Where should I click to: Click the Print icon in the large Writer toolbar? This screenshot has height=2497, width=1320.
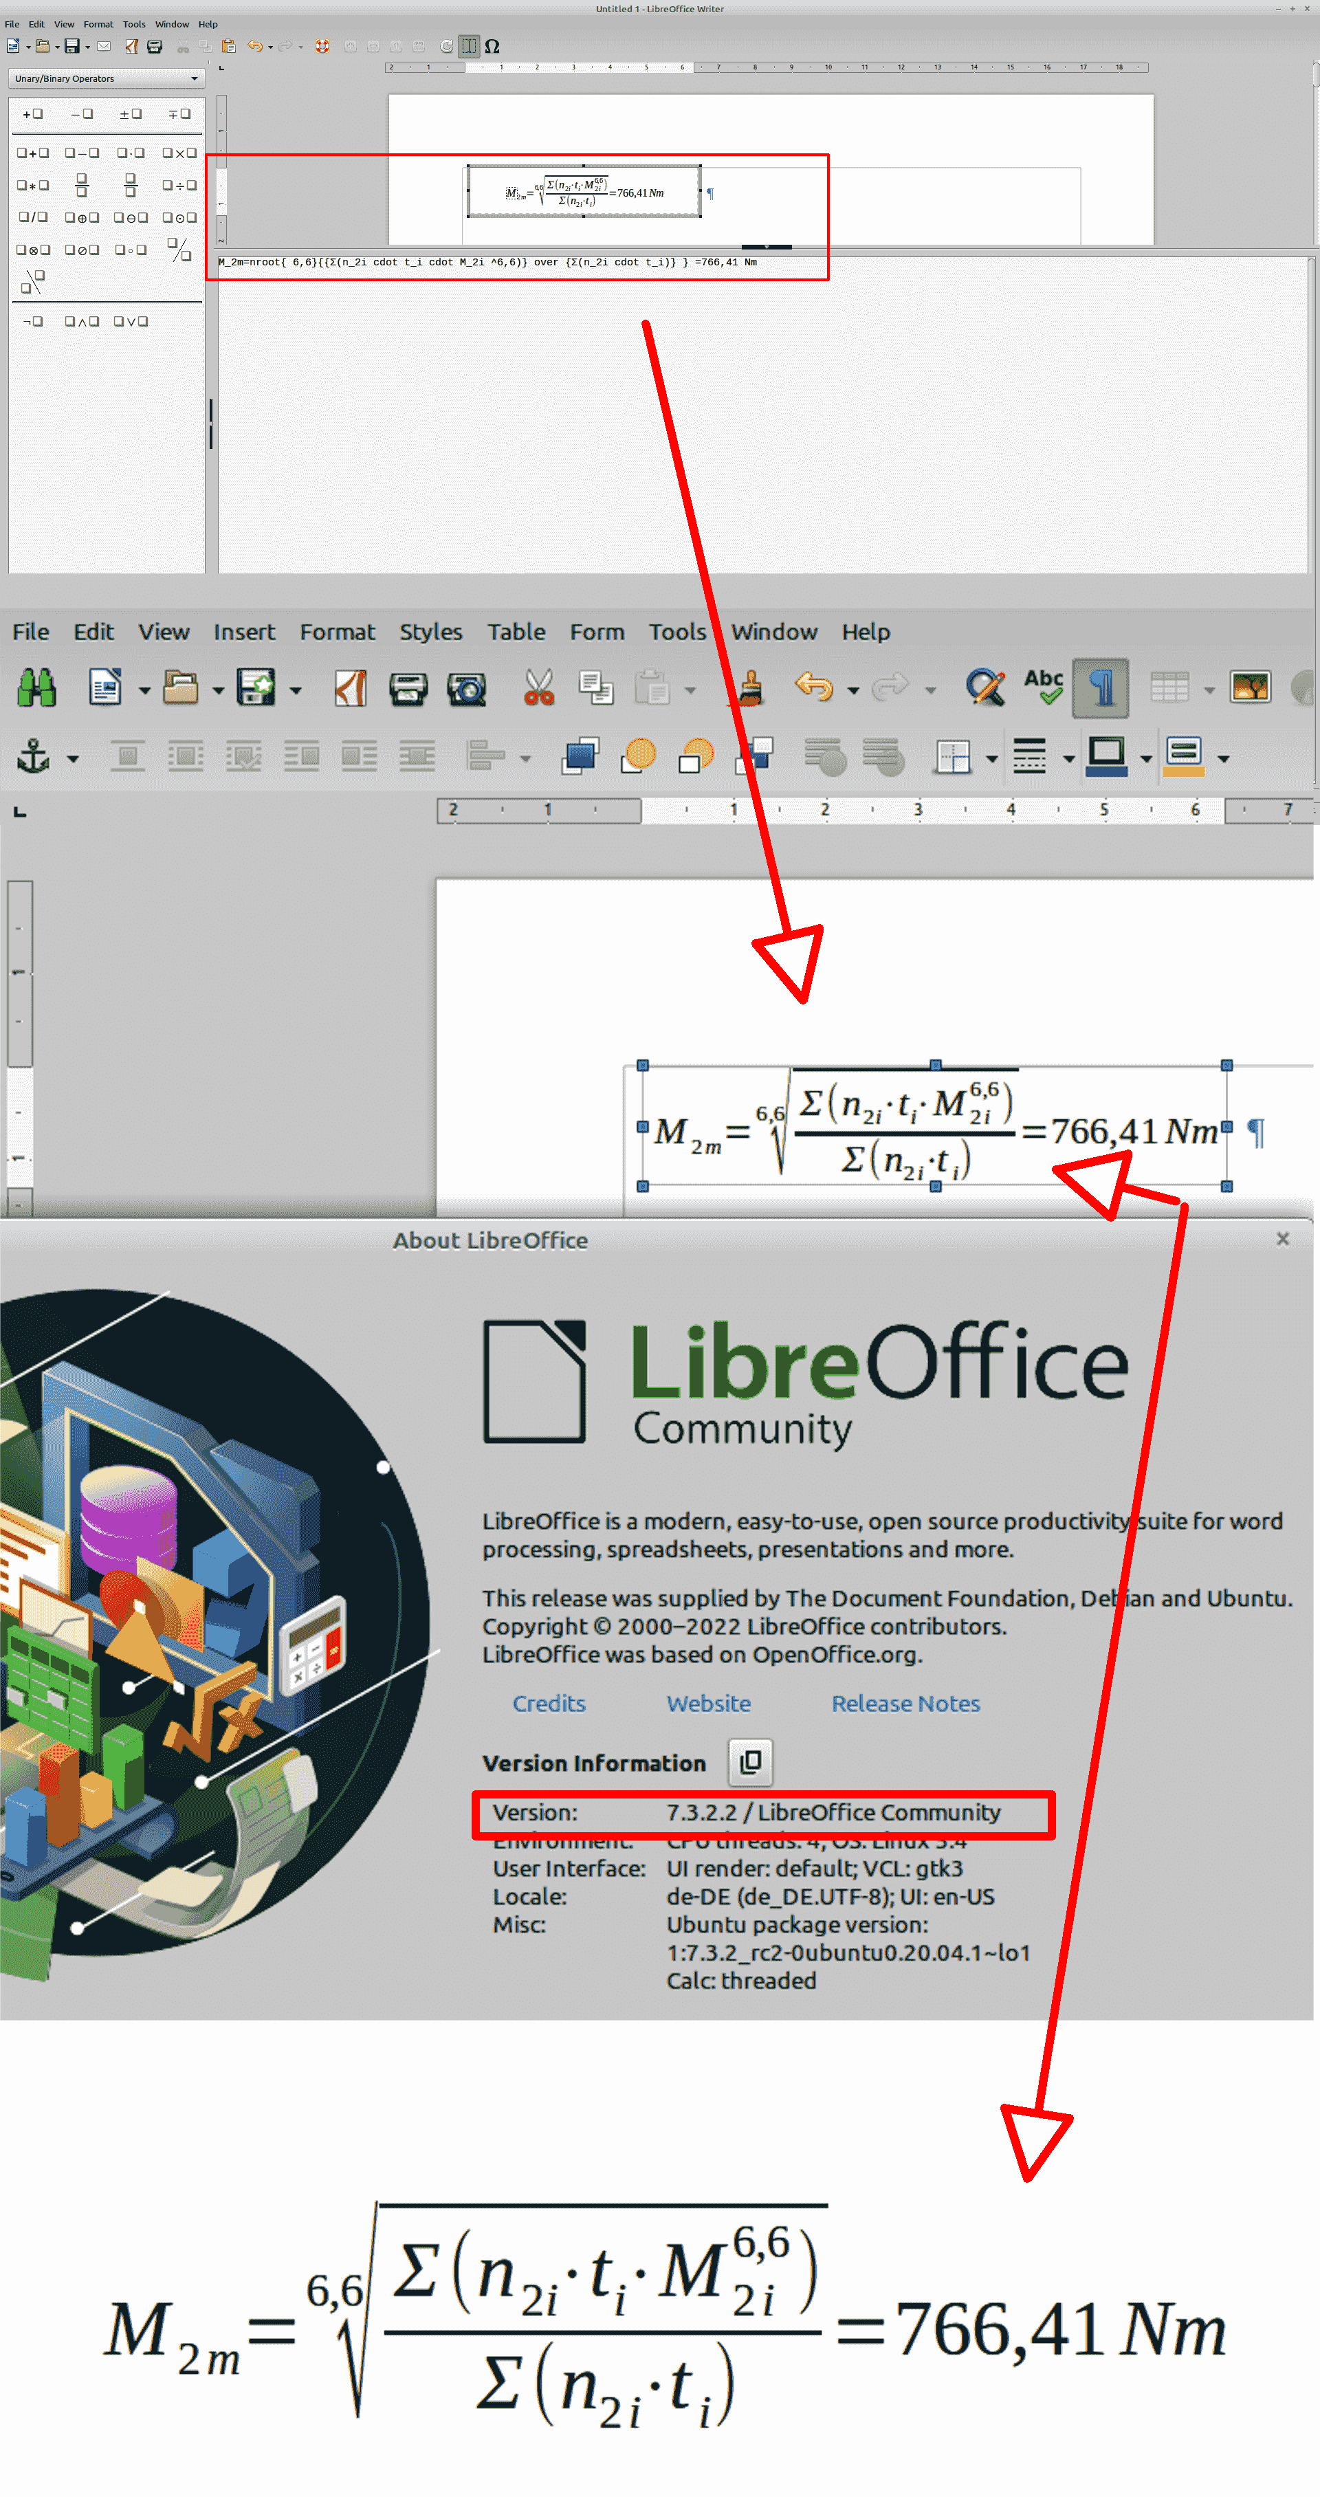408,688
